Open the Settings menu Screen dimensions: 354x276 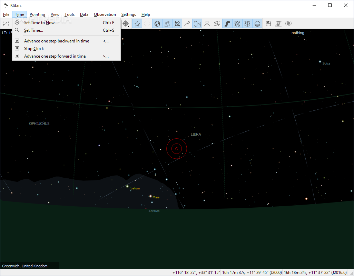tap(128, 14)
